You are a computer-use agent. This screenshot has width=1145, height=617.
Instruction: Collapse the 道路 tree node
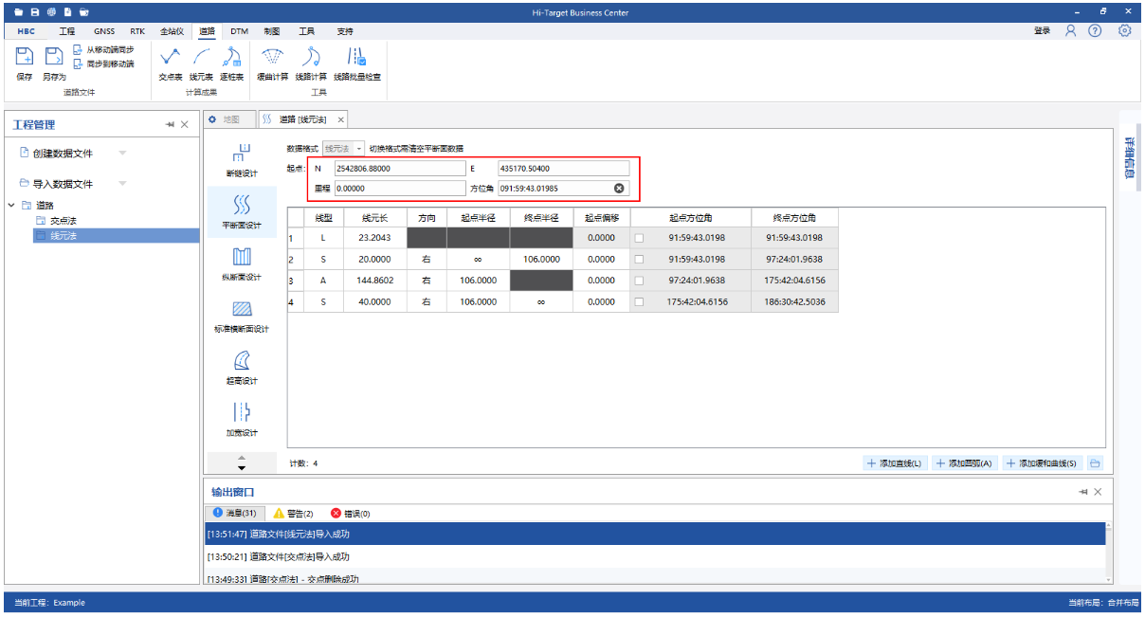[11, 205]
